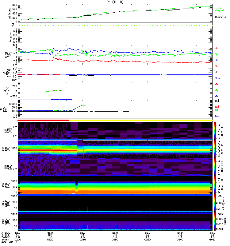Click the 0.010 value on nT color bar
This screenshot has height=246, width=230.
[x=219, y=224]
